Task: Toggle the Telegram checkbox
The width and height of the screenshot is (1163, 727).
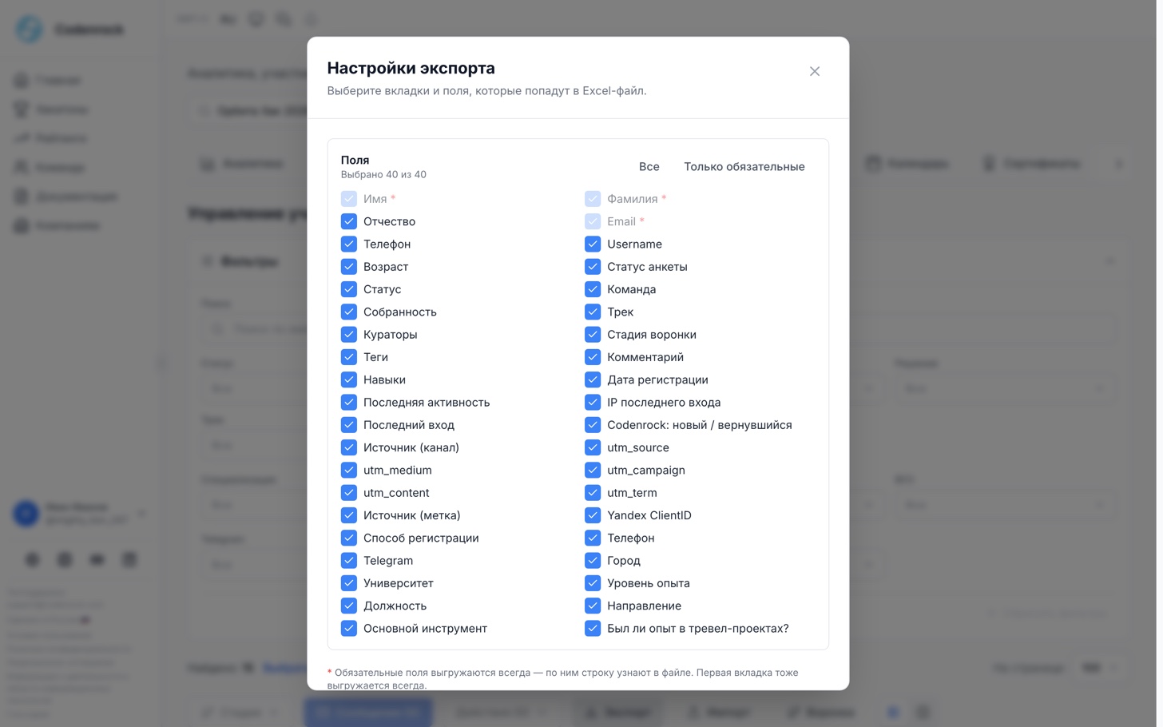Action: click(349, 561)
